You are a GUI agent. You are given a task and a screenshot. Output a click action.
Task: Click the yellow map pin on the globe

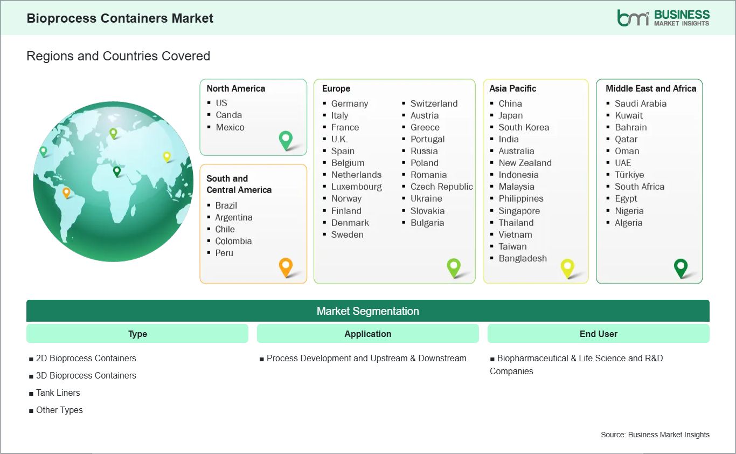[166, 156]
